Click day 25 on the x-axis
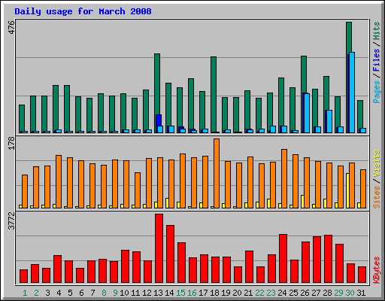Screen dimensions: 385x301 (293, 293)
